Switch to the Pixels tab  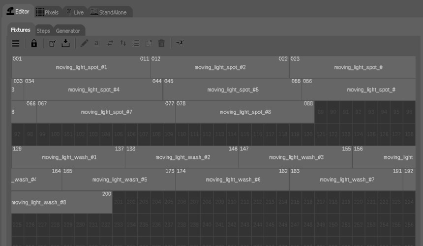tap(47, 12)
